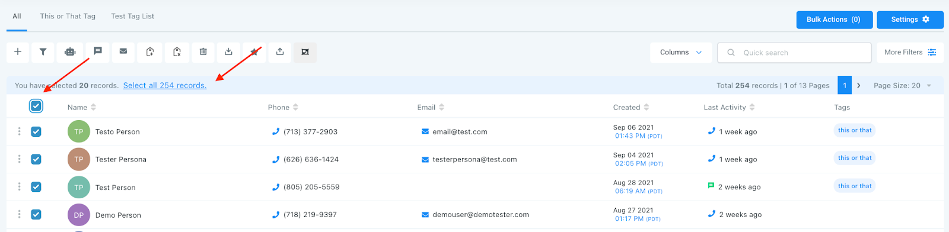The height and width of the screenshot is (232, 949).
Task: Open the Settings button
Action: 910,20
